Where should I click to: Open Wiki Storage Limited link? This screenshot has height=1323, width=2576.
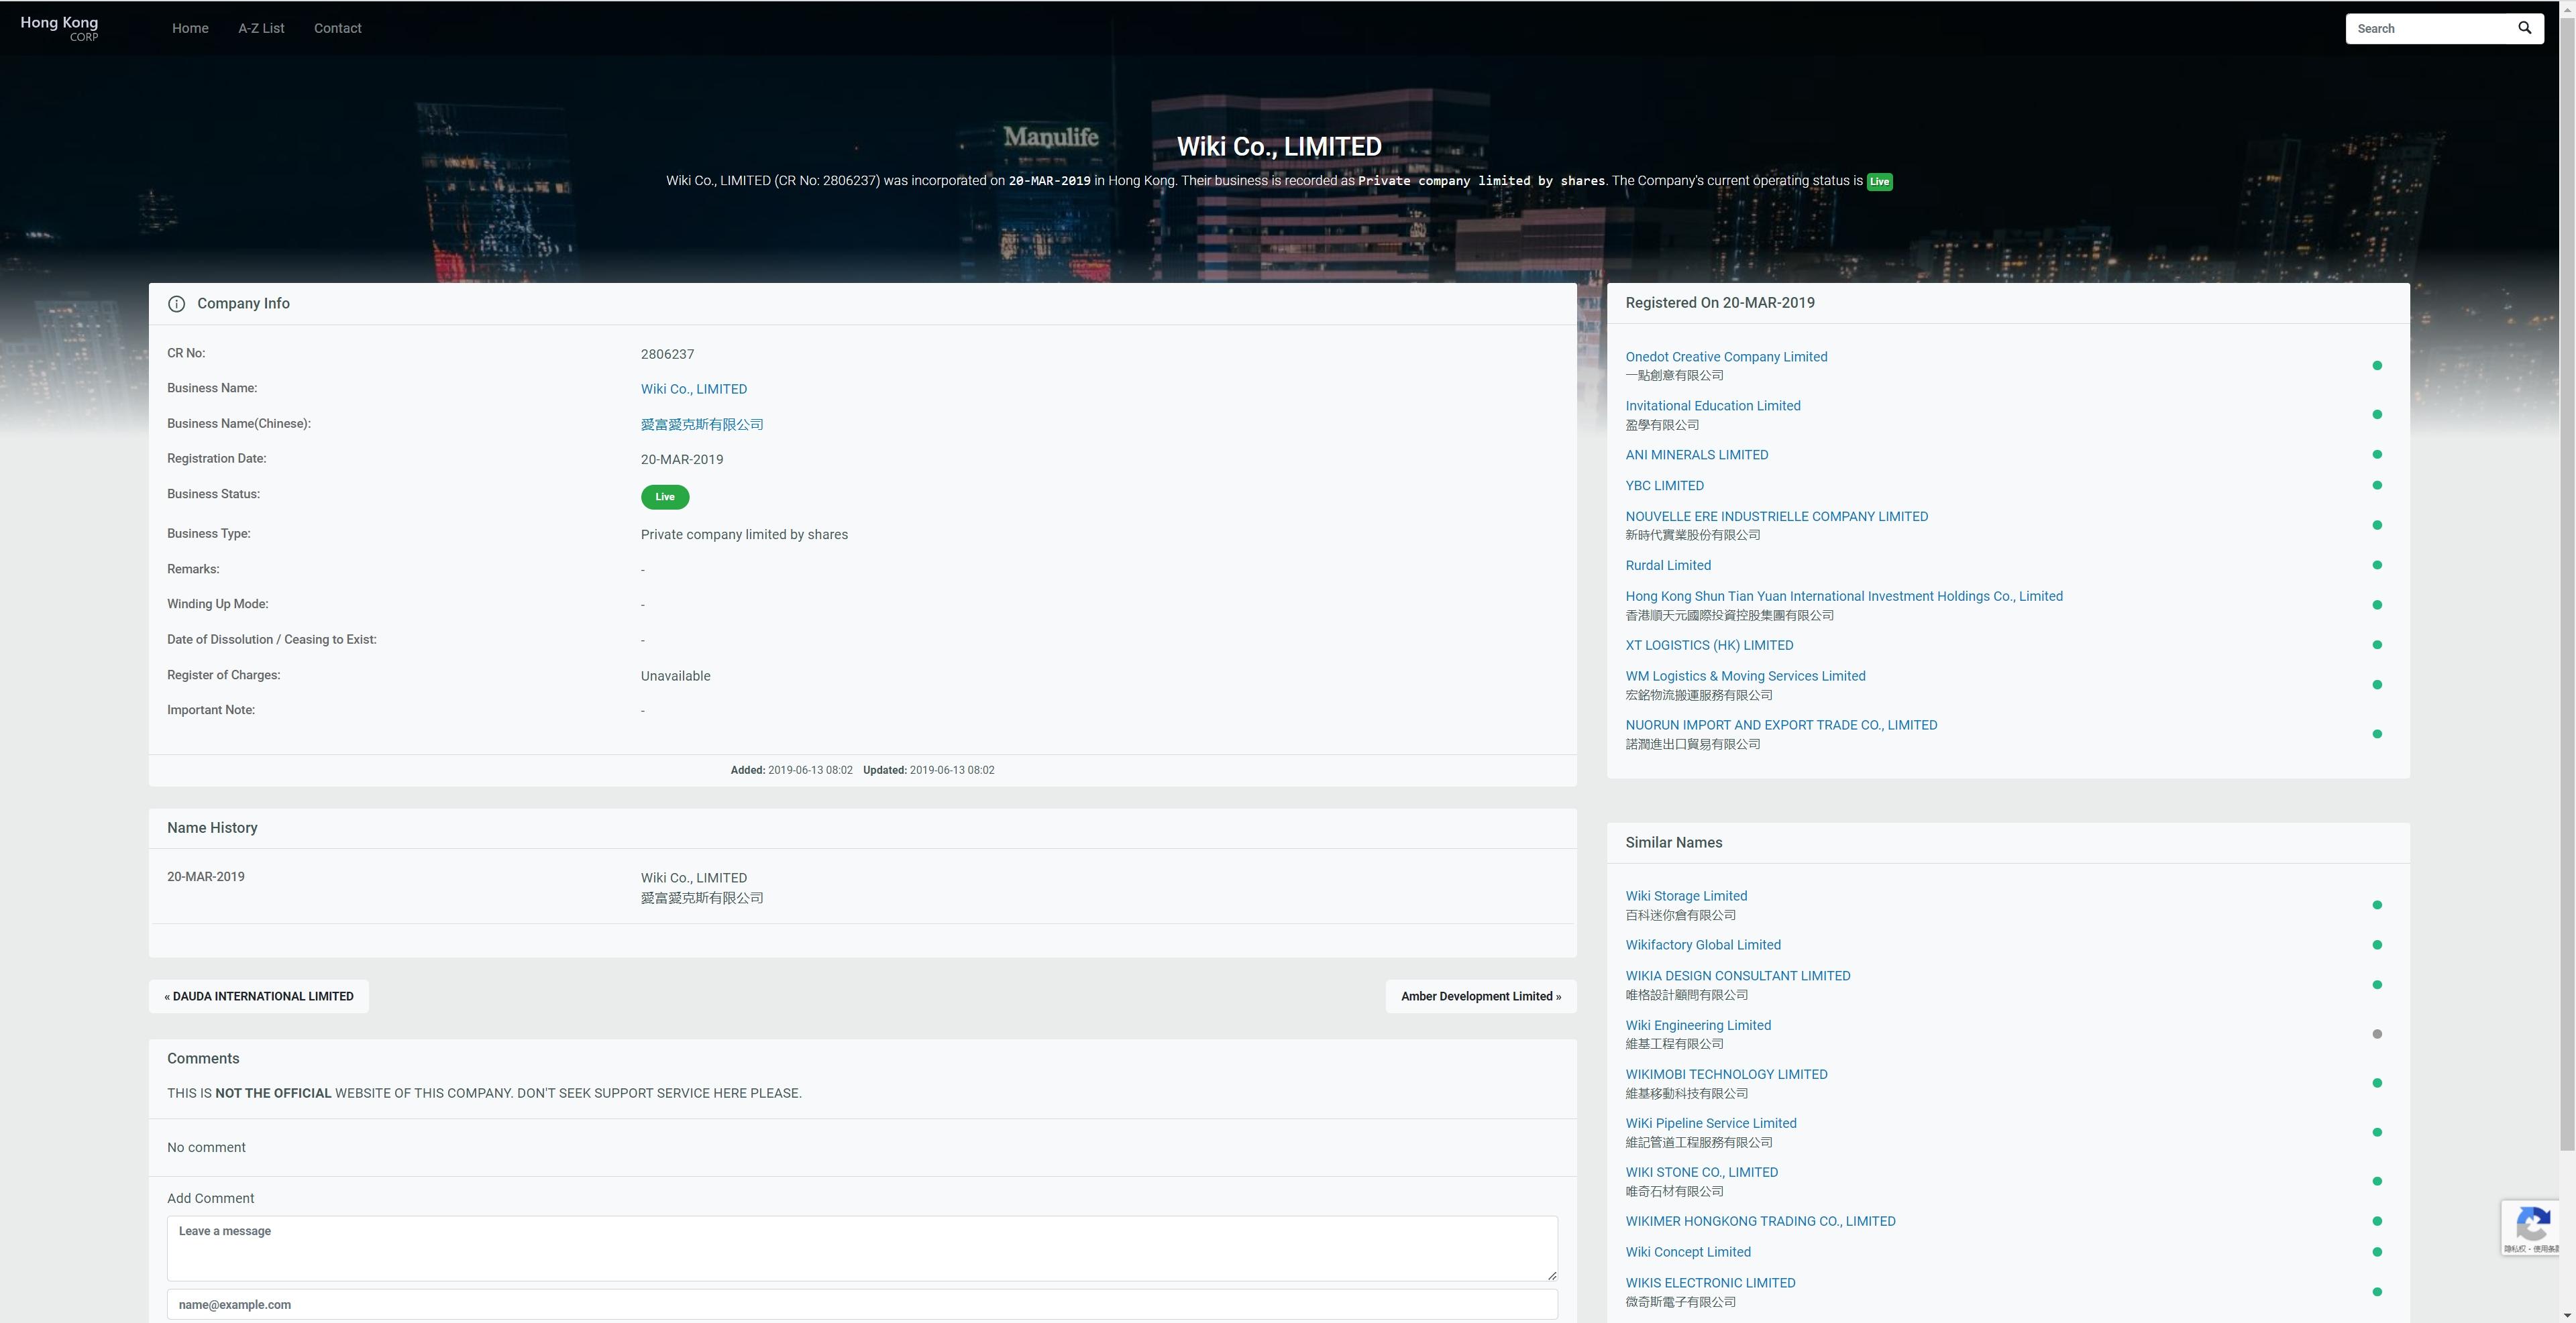(1686, 897)
